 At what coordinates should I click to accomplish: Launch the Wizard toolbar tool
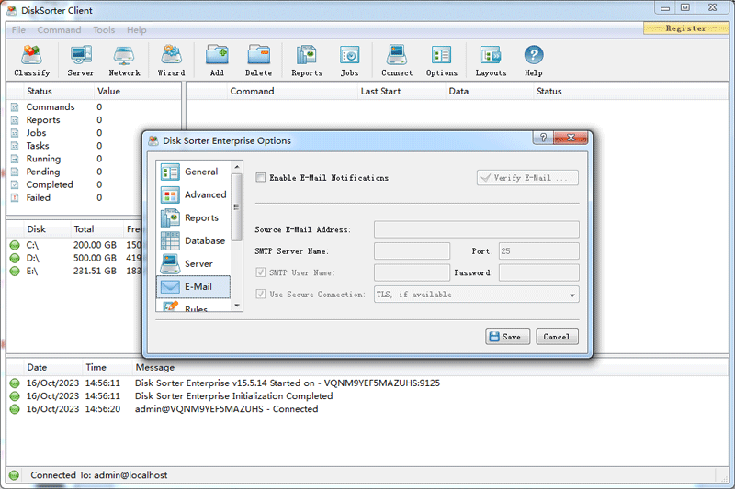click(x=171, y=61)
